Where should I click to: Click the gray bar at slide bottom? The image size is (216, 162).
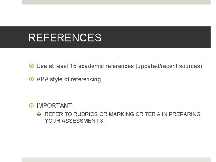[x=116, y=160]
